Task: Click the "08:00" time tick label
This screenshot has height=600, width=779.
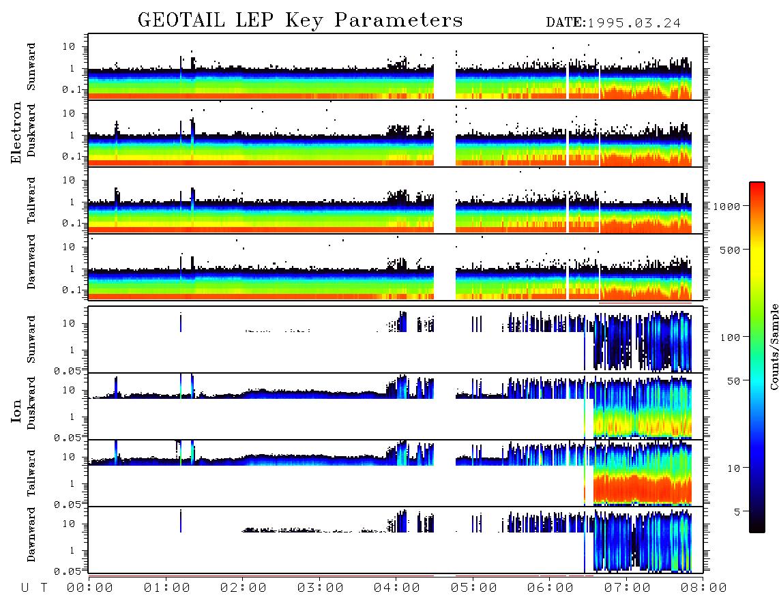Action: tap(704, 588)
